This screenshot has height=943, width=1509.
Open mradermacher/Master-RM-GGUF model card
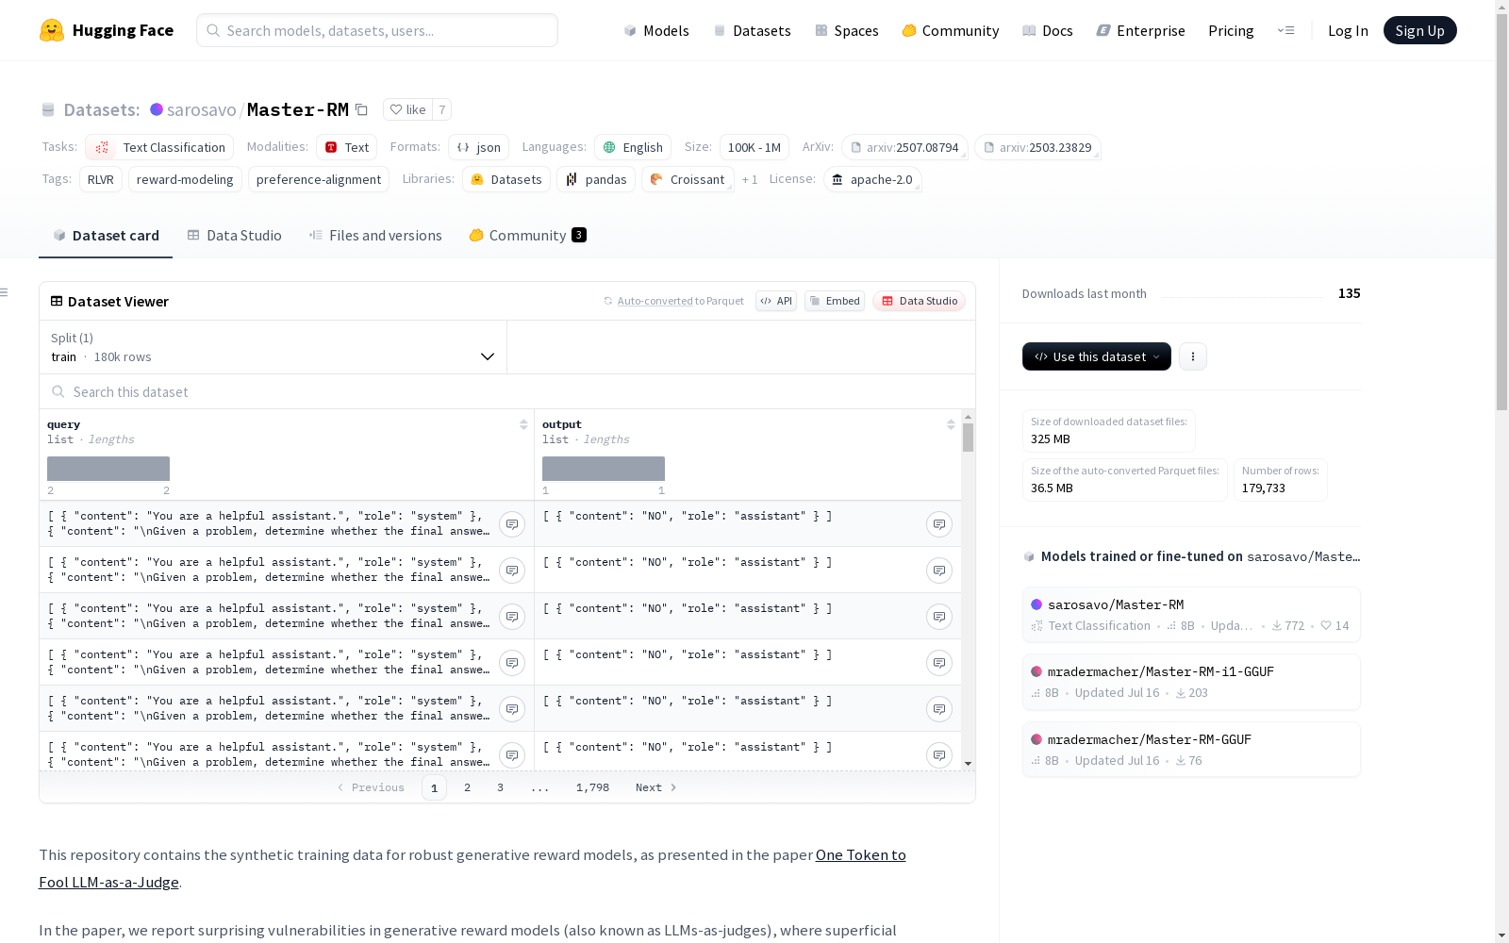(x=1191, y=750)
